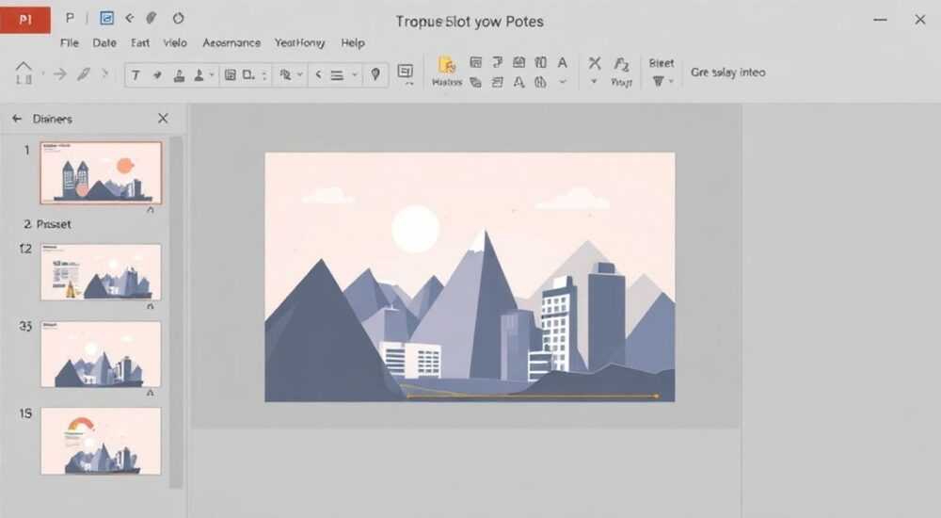Click the slide panel vertical scrollbar

coord(176,313)
